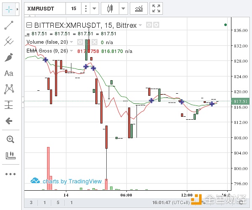The width and height of the screenshot is (252, 210).
Task: Click the left panel collapse arrow handle
Action: (x=23, y=102)
